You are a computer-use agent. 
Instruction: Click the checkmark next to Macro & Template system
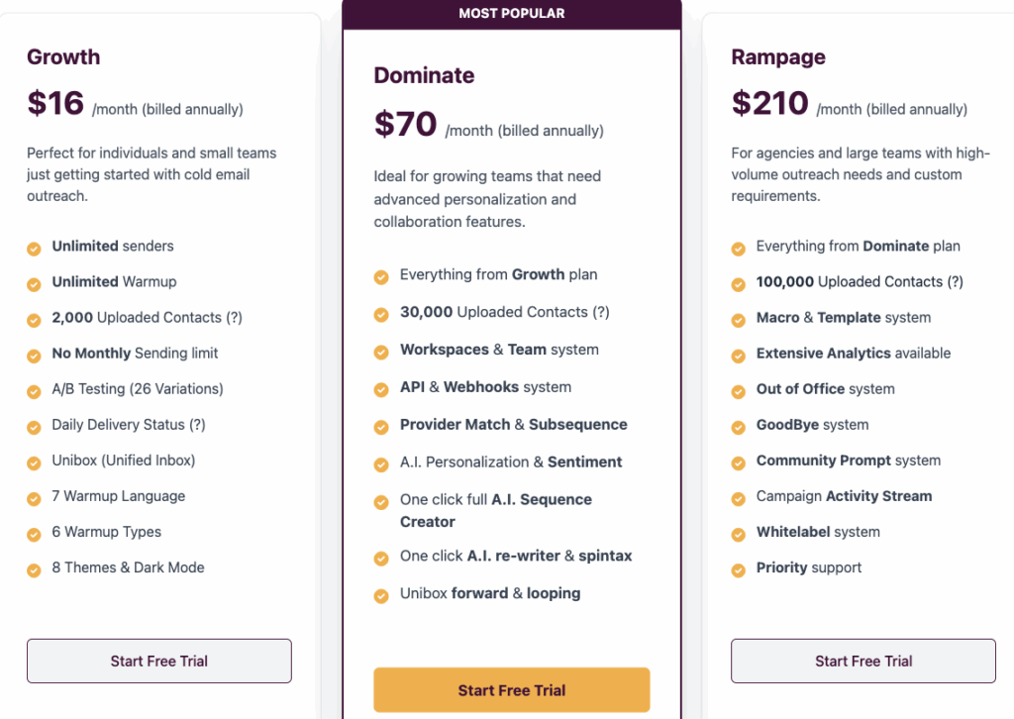[x=738, y=317]
